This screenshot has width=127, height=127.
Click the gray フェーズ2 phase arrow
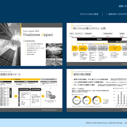(93, 48)
